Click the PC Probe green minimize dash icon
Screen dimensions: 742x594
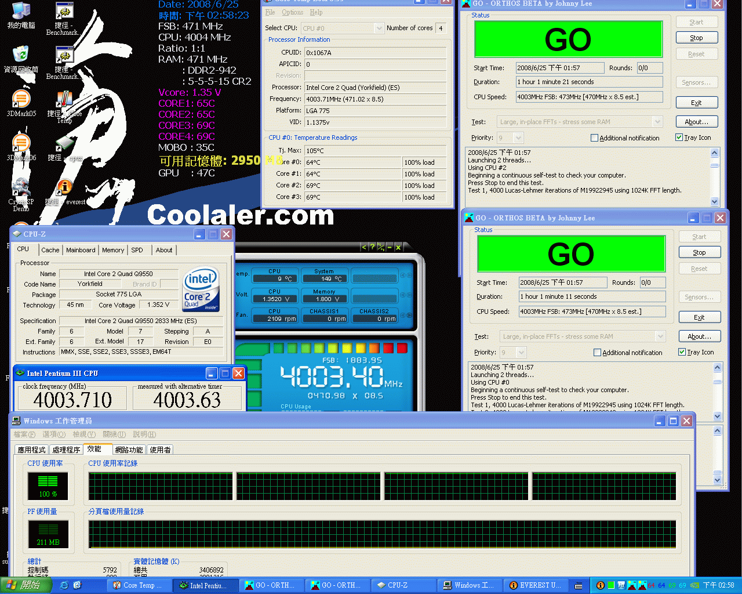pyautogui.click(x=390, y=247)
